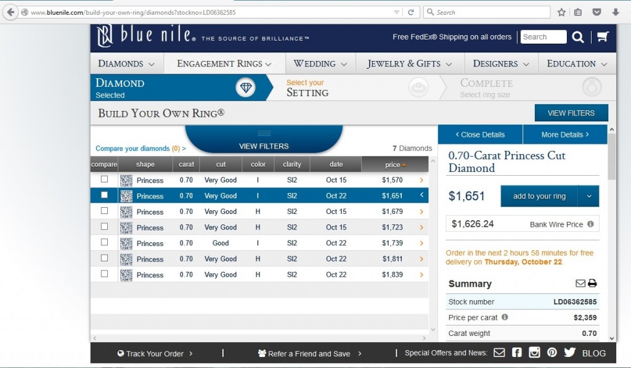Viewport: 631px width, 368px height.
Task: Open Blue Nile Pinterest icon
Action: click(552, 353)
